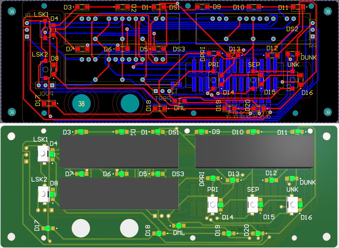The image size is (339, 248).
Task: Click the DS2 label in the 2D layout
Action: click(x=292, y=29)
